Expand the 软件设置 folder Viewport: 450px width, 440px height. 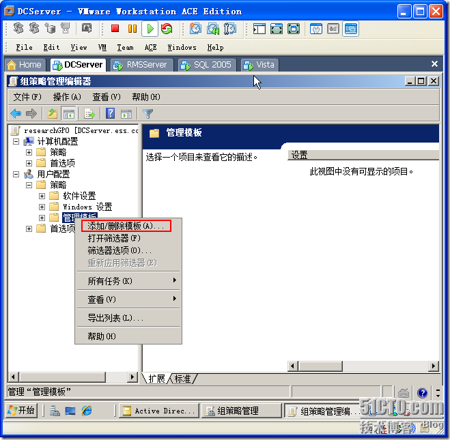(x=42, y=196)
